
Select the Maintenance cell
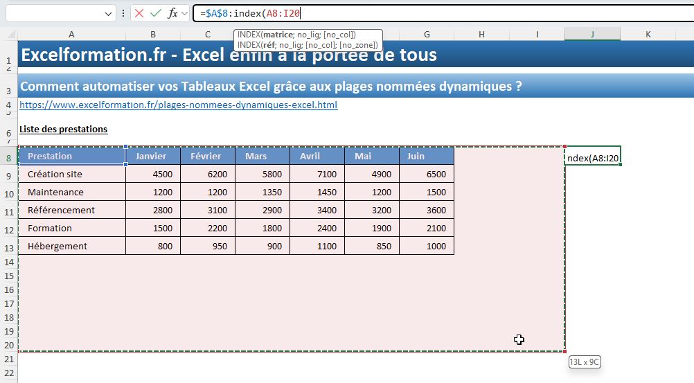(x=72, y=192)
